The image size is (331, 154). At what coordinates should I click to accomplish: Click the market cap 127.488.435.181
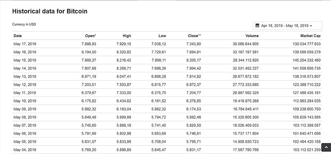click(307, 93)
